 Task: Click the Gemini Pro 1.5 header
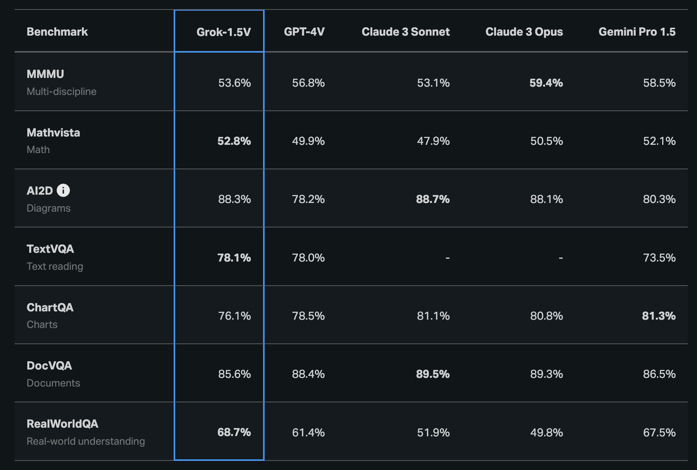coord(637,32)
